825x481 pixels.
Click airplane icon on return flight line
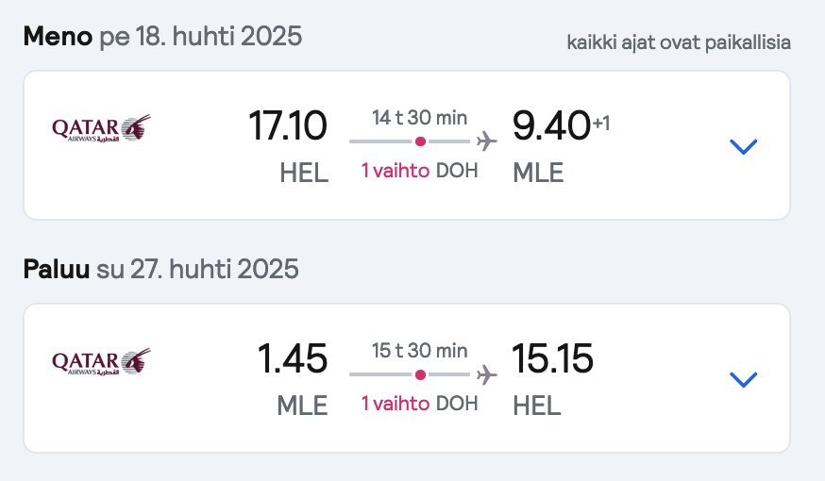(487, 374)
